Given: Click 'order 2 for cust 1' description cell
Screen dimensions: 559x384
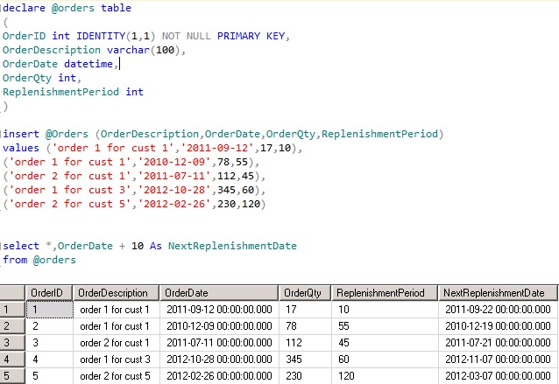Looking at the screenshot, I should pos(117,343).
